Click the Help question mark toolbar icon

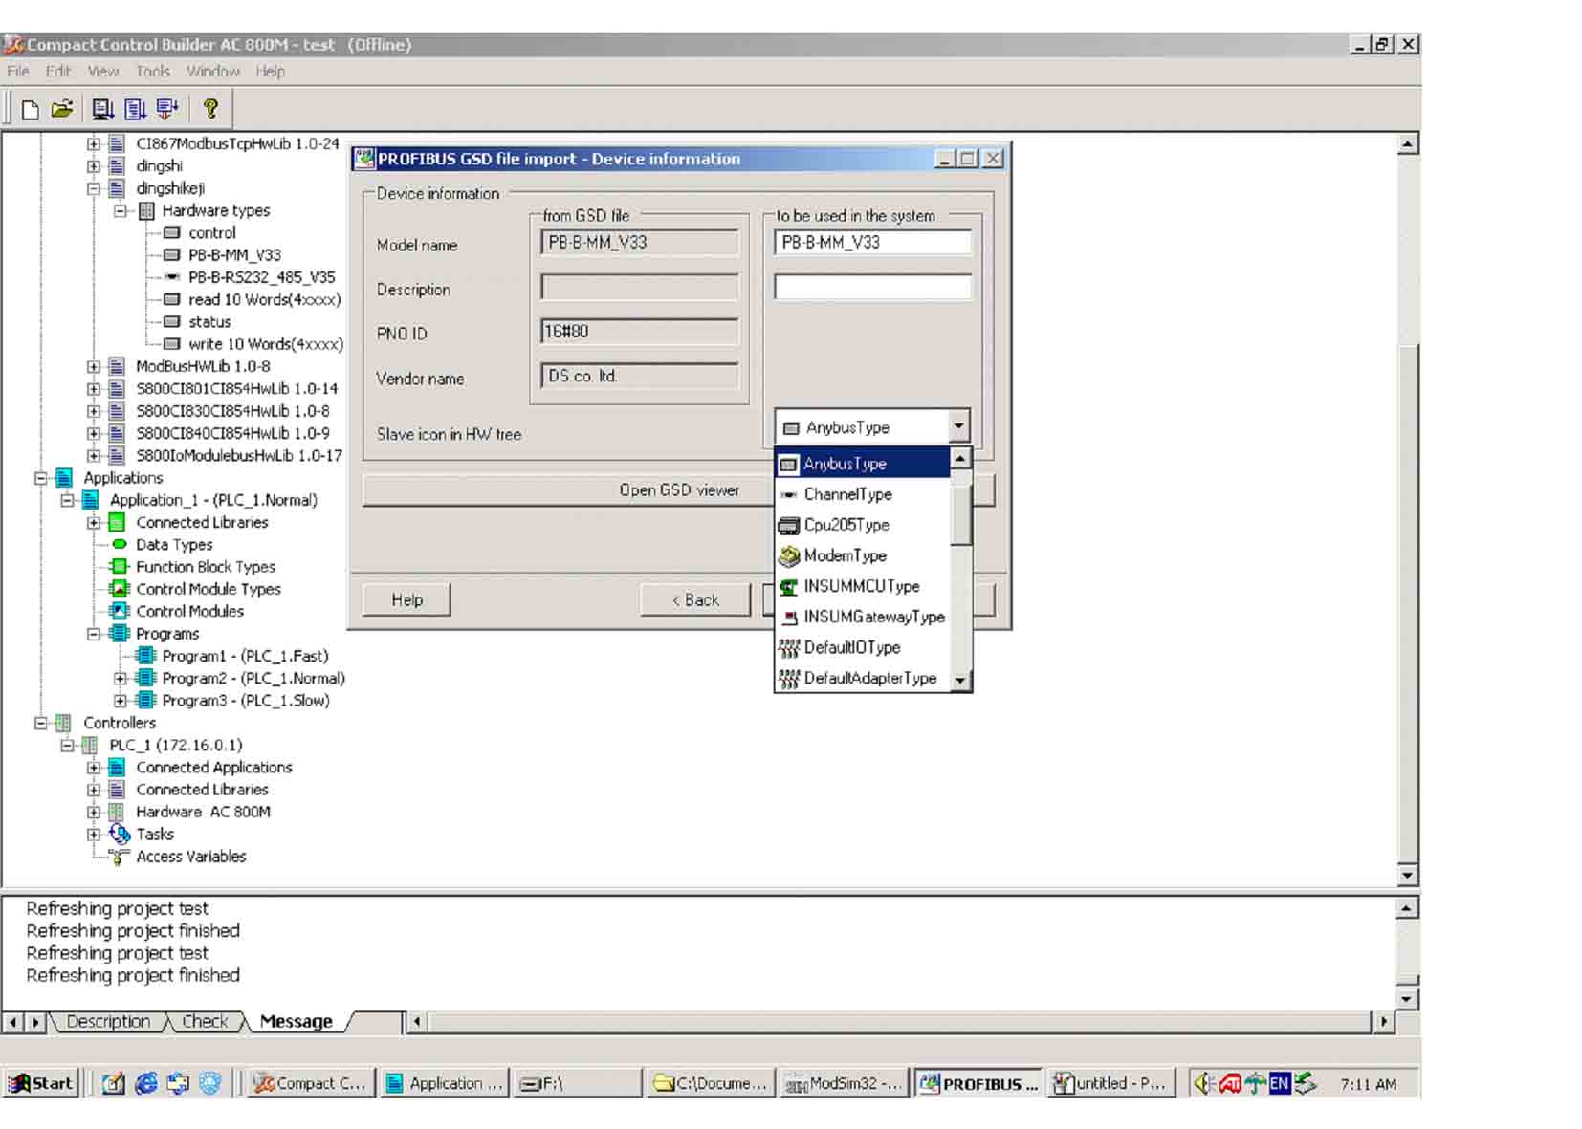tap(210, 109)
